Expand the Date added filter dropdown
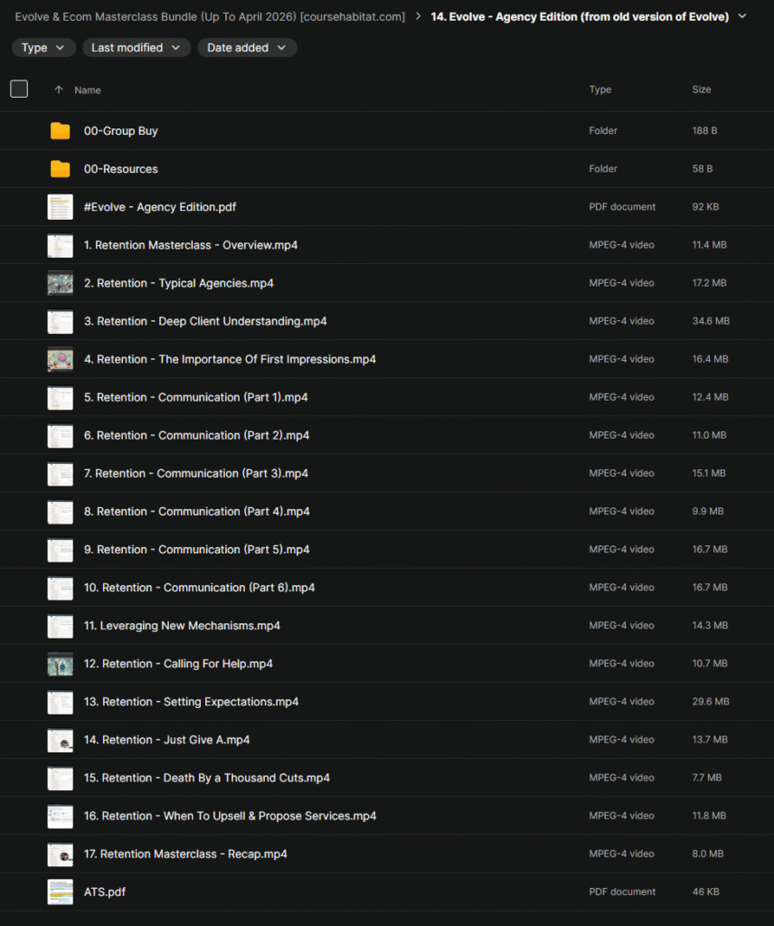 coord(246,48)
